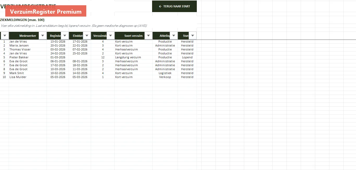This screenshot has height=170, width=356.
Task: Select the empty Einddatum cell for Pieter Bakker
Action: [x=80, y=57]
